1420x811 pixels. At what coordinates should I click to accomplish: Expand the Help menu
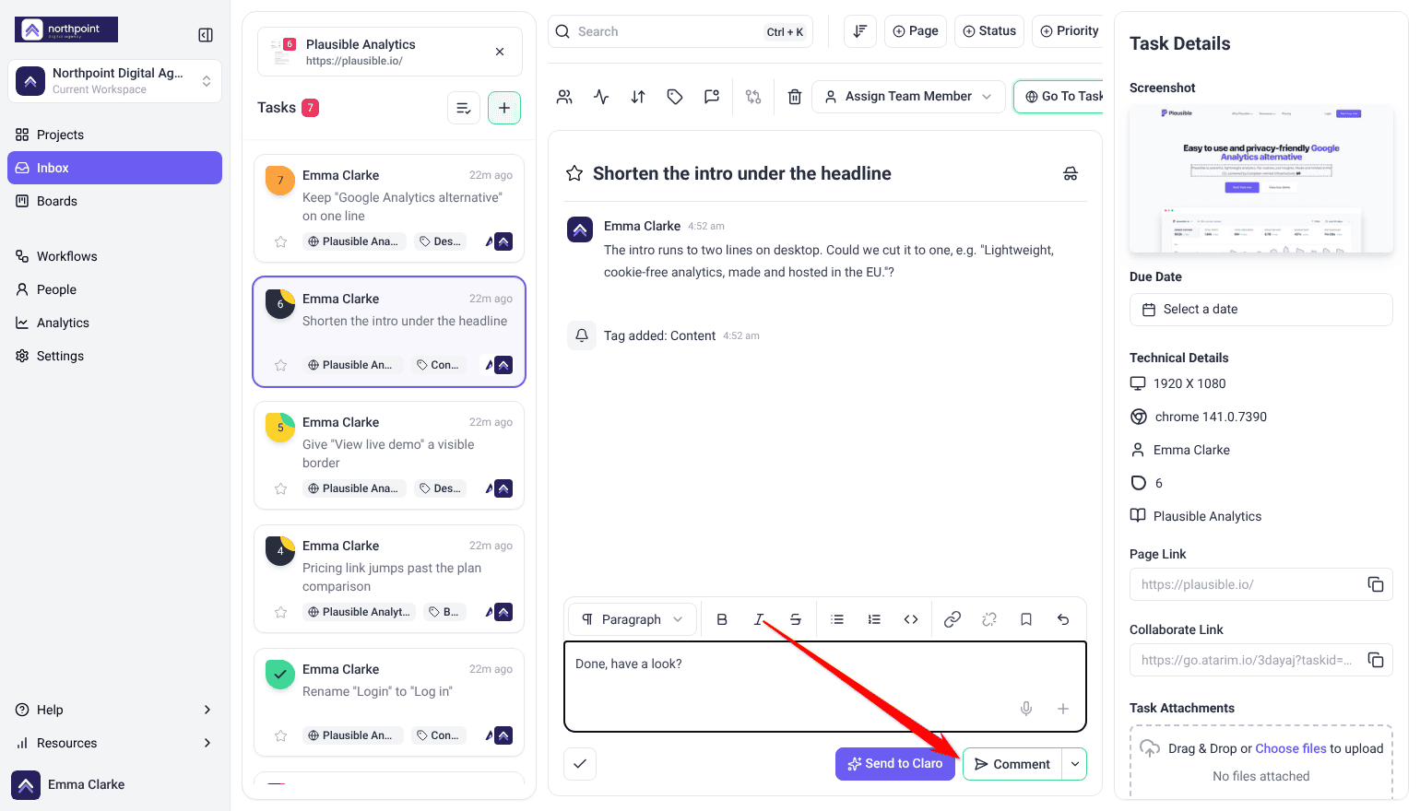tap(114, 710)
